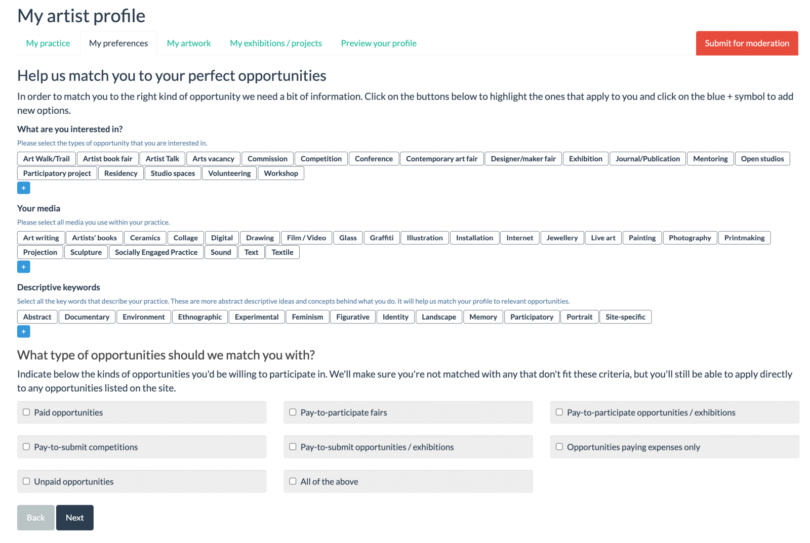810x543 pixels.
Task: Click the plus icon under Your media
Action: [23, 267]
